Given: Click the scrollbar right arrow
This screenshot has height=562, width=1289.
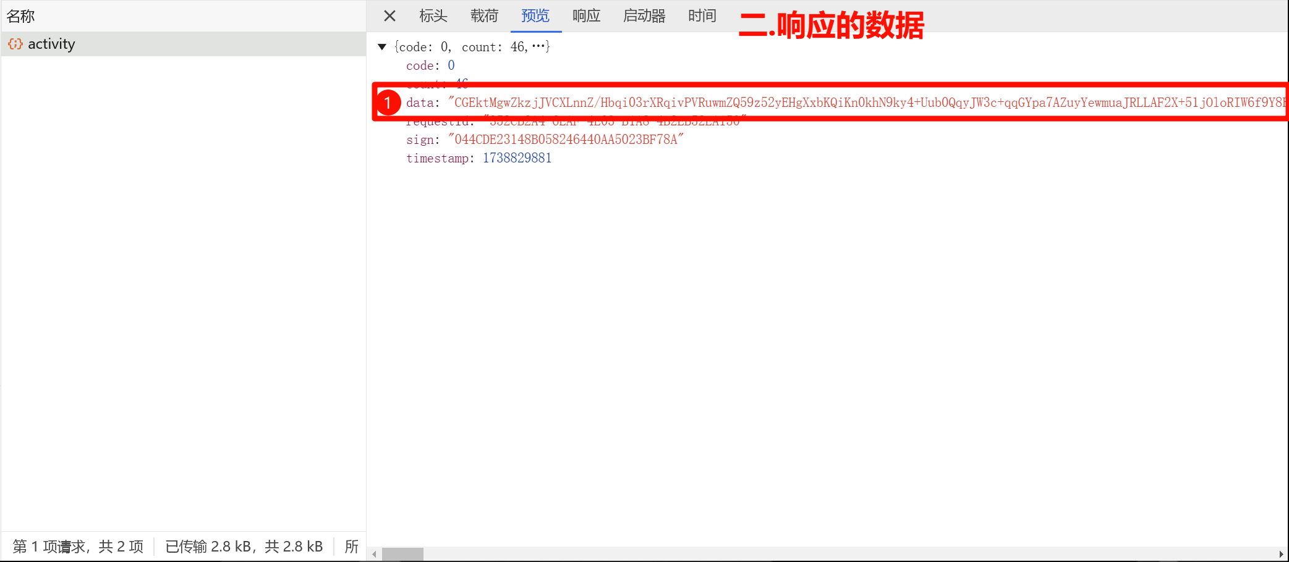Looking at the screenshot, I should coord(1281,554).
